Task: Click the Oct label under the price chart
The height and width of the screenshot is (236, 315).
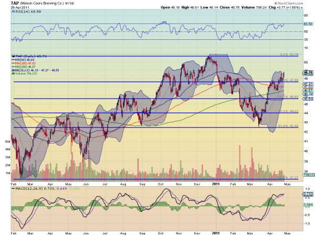Action: coord(161,184)
